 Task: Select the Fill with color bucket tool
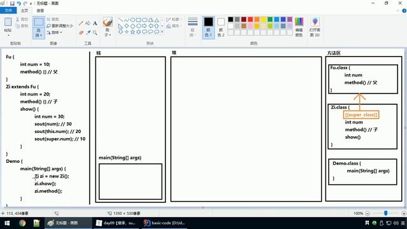pyautogui.click(x=88, y=24)
